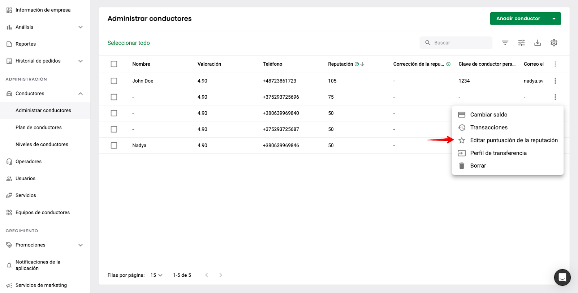Click the Servicios de marketing megaphone icon
Image resolution: width=578 pixels, height=293 pixels.
tap(9, 285)
